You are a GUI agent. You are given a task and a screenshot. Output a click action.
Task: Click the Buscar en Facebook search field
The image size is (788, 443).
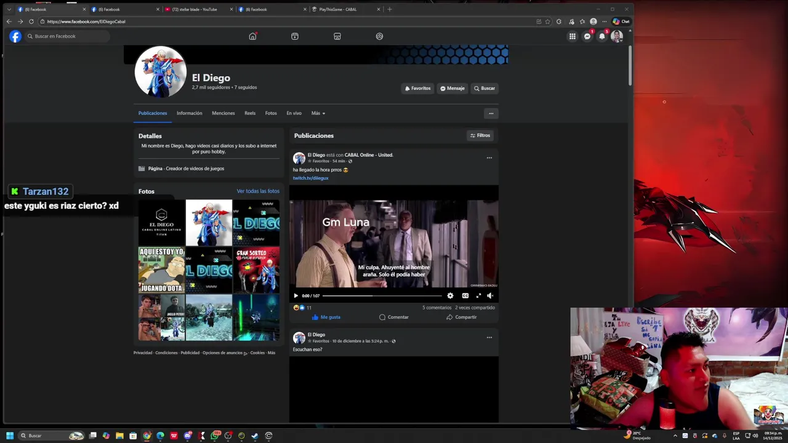pyautogui.click(x=67, y=36)
